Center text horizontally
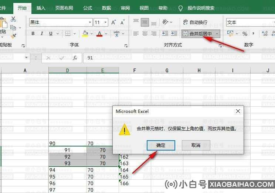 point(145,33)
